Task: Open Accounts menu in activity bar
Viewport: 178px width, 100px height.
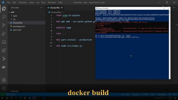Action: (4, 80)
